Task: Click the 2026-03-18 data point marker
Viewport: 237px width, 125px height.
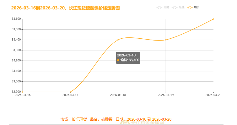Action: tap(118, 40)
